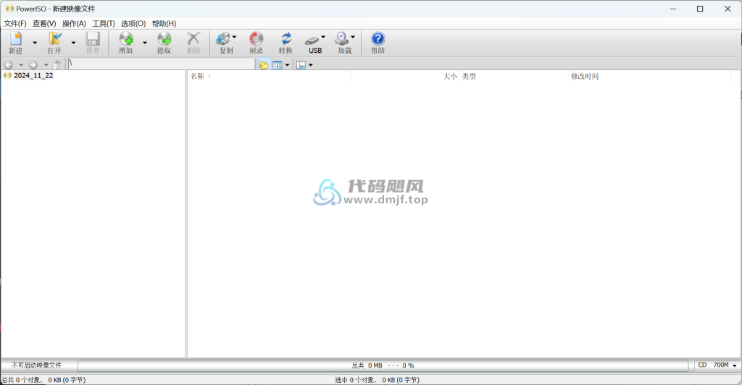The image size is (742, 385).
Task: Select the 2024_11_22 tree root
Action: point(33,75)
